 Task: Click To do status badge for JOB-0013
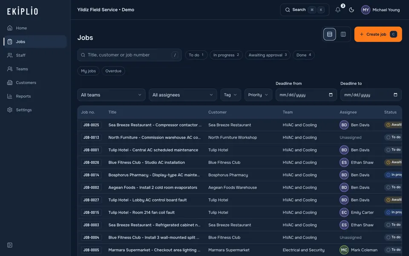pos(393,137)
